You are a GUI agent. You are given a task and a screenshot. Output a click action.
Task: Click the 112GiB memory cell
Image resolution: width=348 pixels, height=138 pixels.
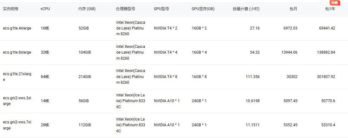[85, 125]
